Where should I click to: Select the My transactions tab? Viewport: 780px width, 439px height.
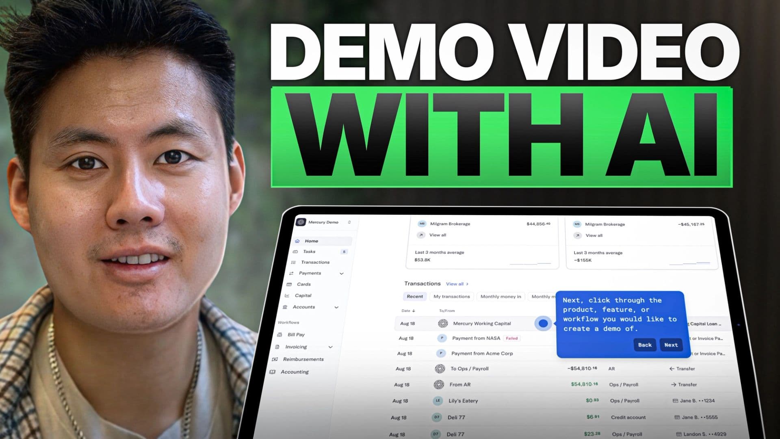tap(451, 297)
